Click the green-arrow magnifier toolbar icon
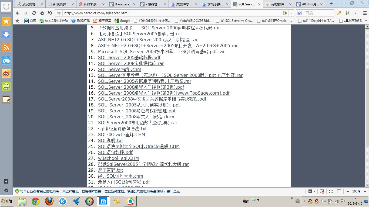 347,13
